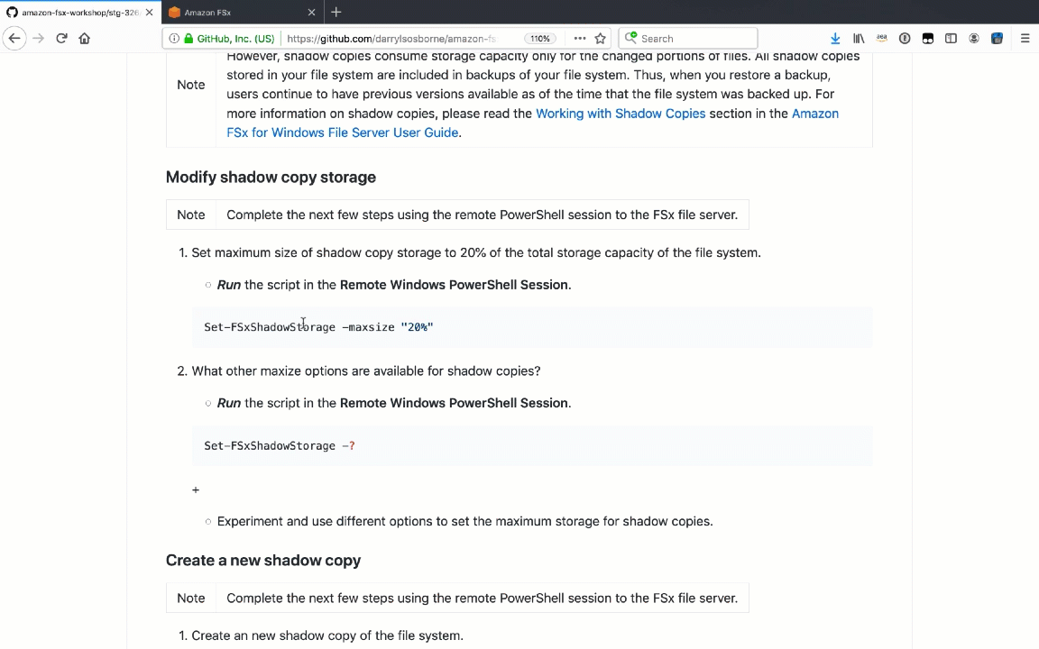Click the Set-FSxShadowStorage -maxsize "20%" code

pyautogui.click(x=318, y=327)
